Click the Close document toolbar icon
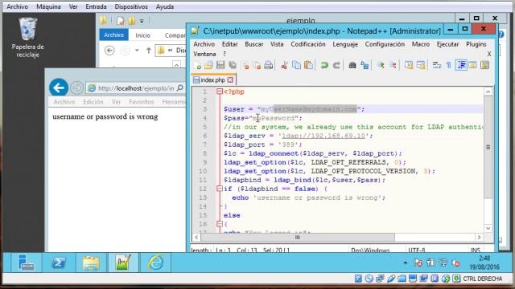515x289 pixels. click(x=245, y=65)
